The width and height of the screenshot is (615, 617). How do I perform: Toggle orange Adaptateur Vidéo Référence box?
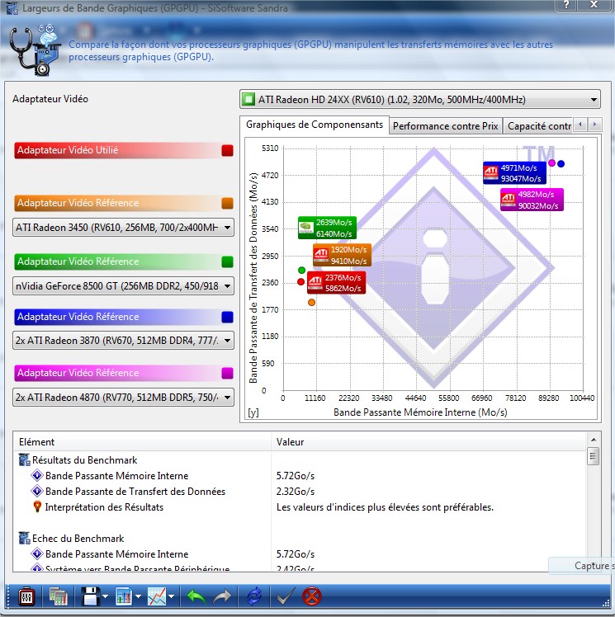click(x=227, y=203)
